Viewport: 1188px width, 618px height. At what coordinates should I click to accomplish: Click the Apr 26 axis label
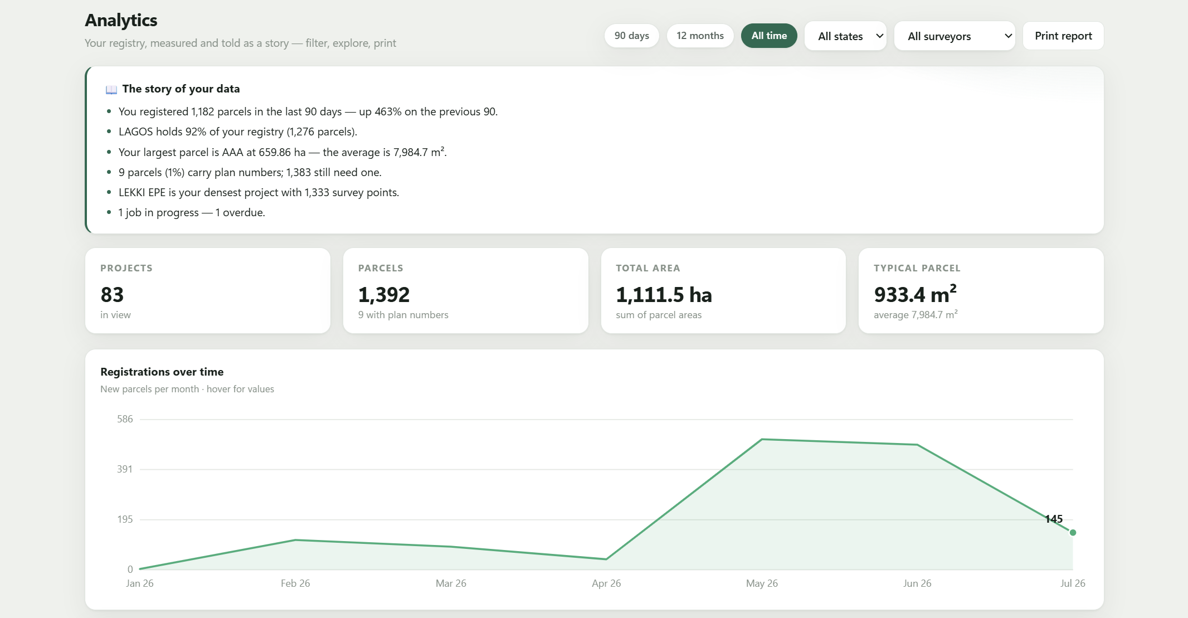coord(606,583)
